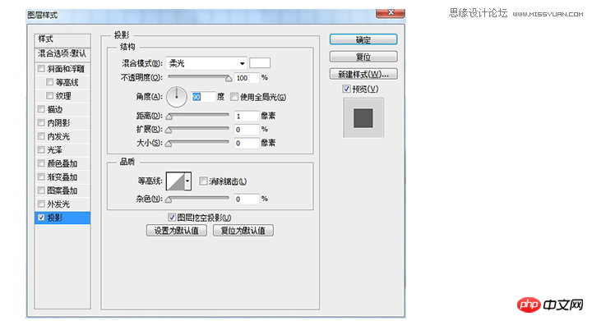Open the 等高线 contour picker arrow
This screenshot has height=321, width=592.
187,181
